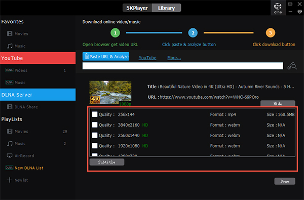This screenshot has width=304, height=200.
Task: Click 'Download online video/music' heading
Action: [111, 22]
